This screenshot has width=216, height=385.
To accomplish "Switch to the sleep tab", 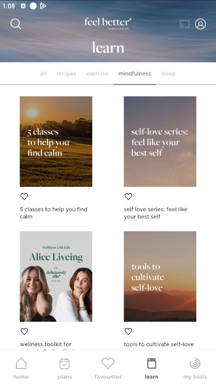I will (168, 74).
